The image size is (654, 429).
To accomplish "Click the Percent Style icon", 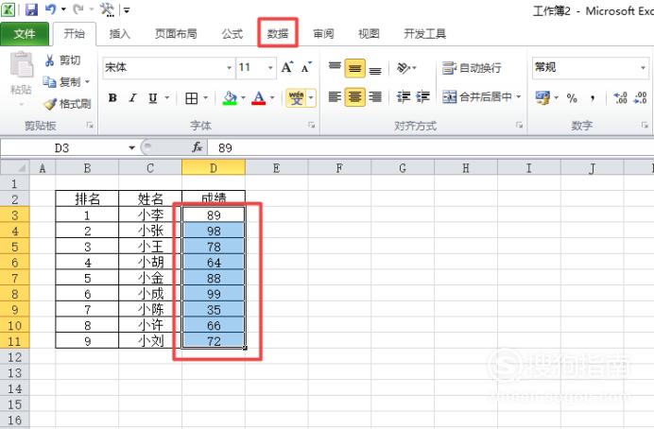I will [572, 98].
